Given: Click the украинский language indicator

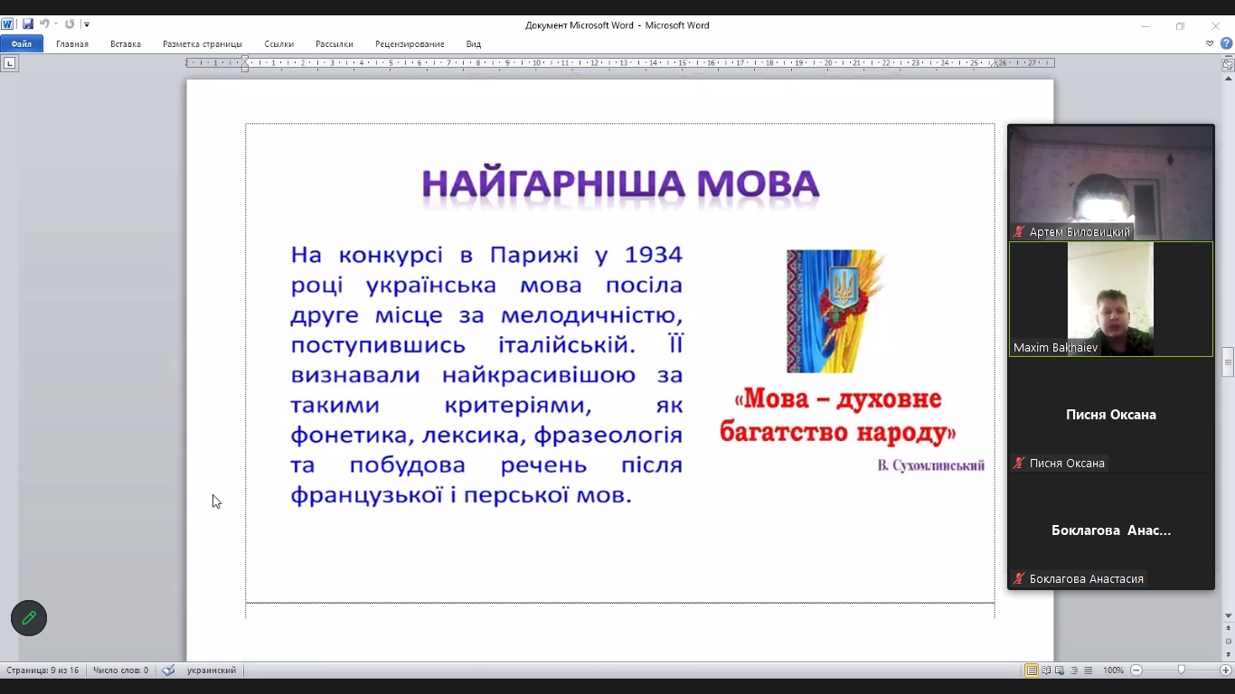Looking at the screenshot, I should (x=212, y=671).
